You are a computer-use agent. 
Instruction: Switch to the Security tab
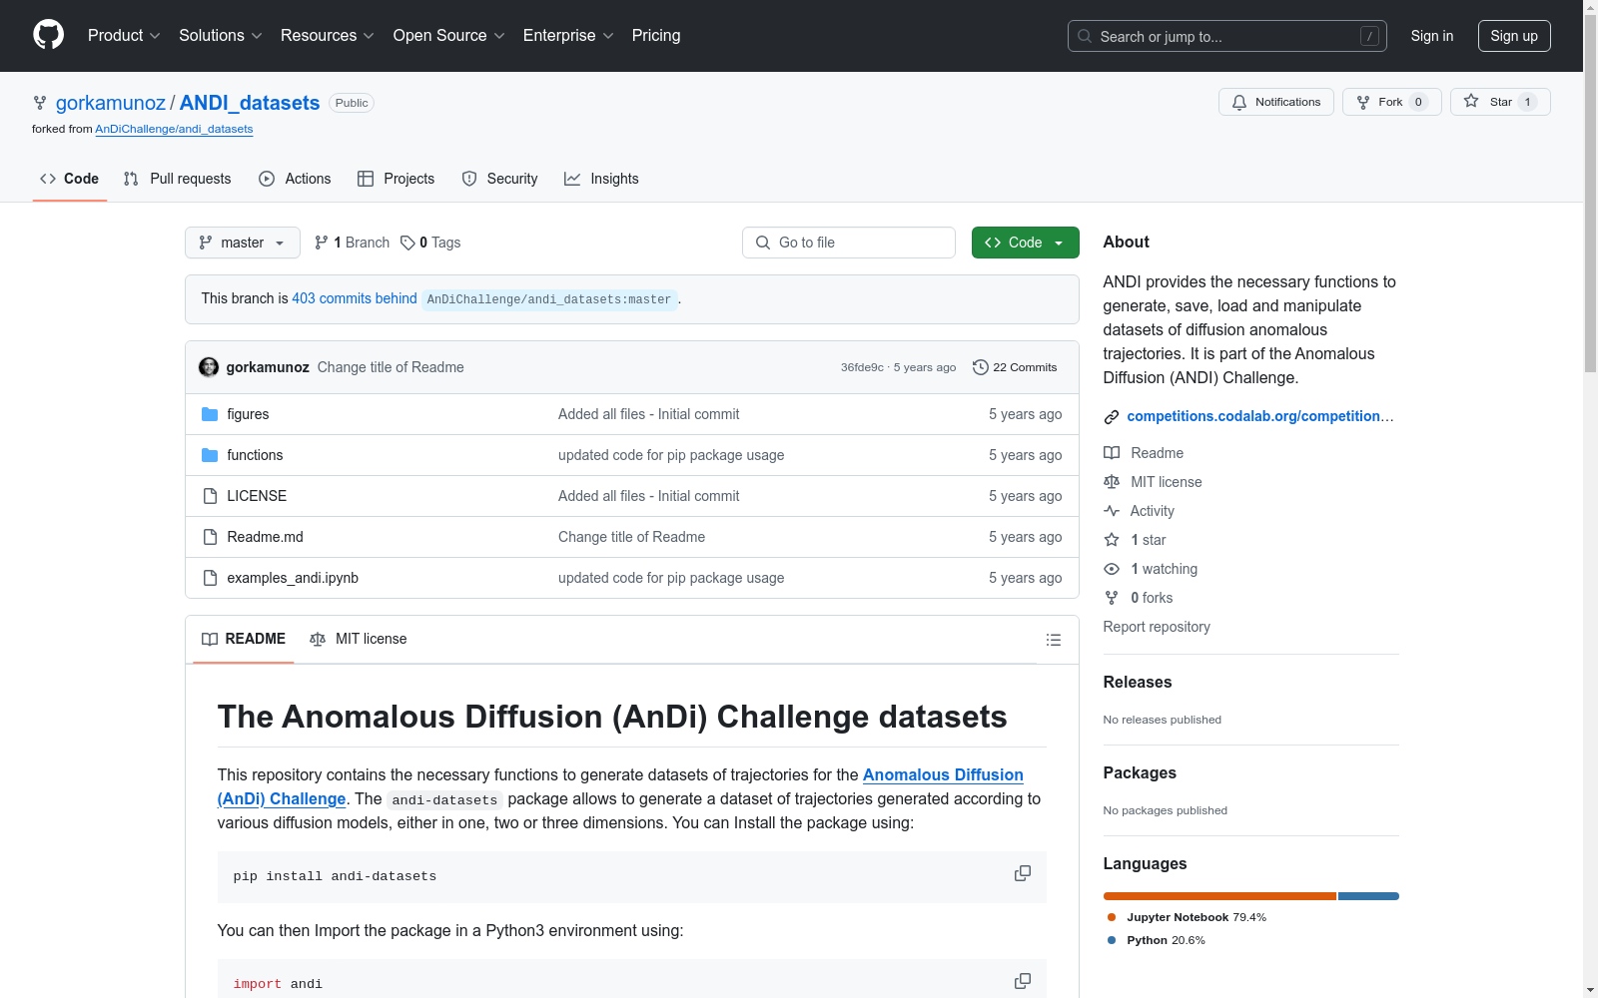click(x=499, y=179)
